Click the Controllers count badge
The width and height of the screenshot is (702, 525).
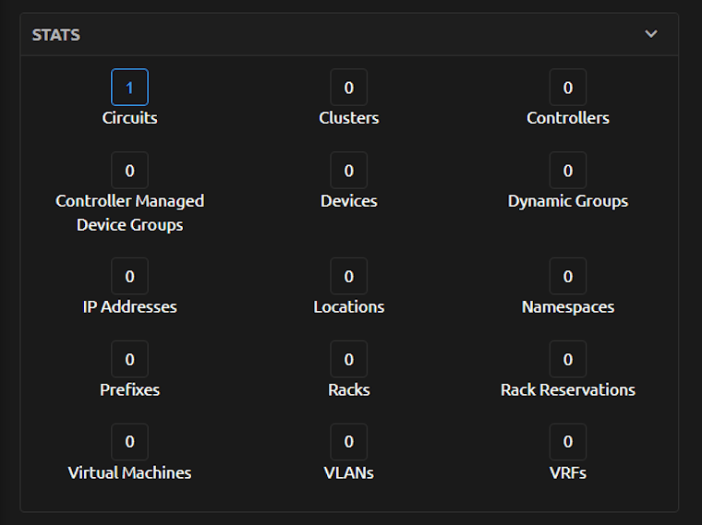pyautogui.click(x=567, y=88)
